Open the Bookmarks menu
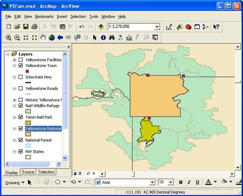Image resolution: width=243 pixels, height=196 pixels. [x=44, y=17]
